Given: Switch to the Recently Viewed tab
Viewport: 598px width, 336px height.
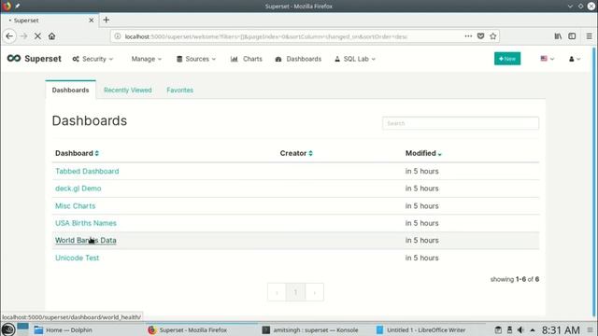Looking at the screenshot, I should click(128, 90).
